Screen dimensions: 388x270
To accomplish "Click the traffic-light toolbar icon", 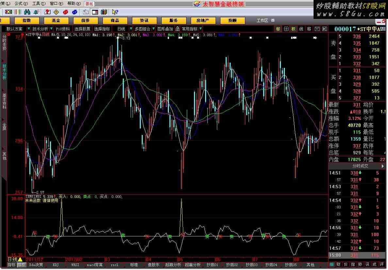I will 8,12.
